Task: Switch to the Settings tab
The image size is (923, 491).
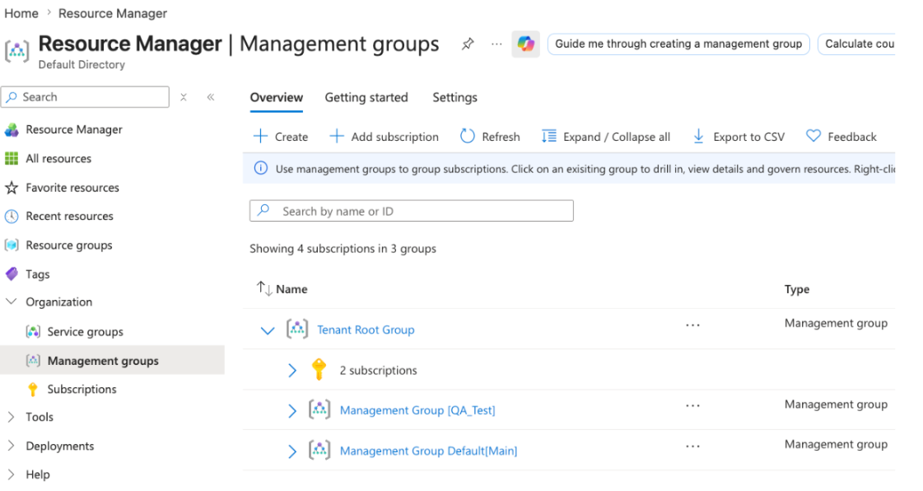Action: tap(455, 98)
